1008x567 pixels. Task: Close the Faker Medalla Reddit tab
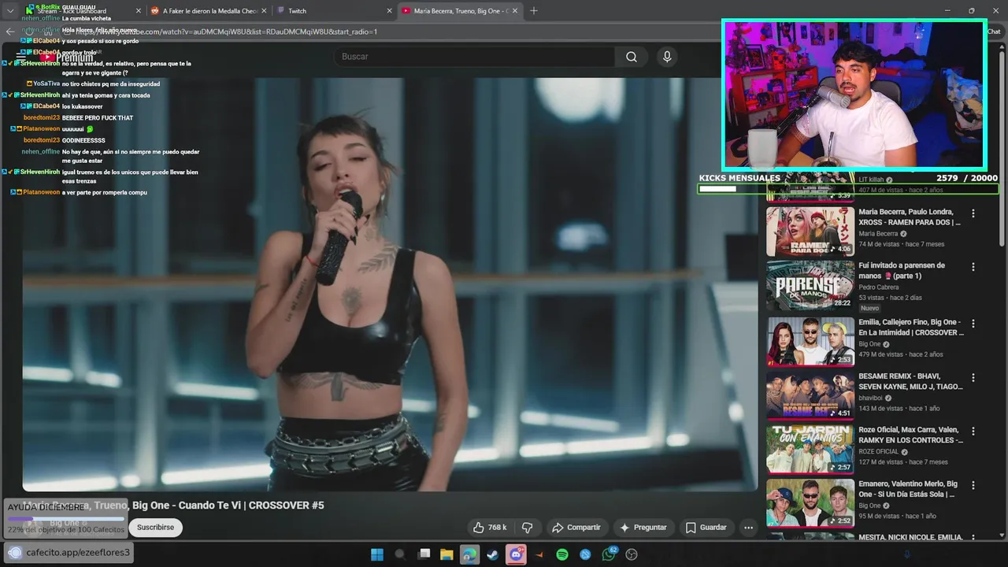click(264, 11)
